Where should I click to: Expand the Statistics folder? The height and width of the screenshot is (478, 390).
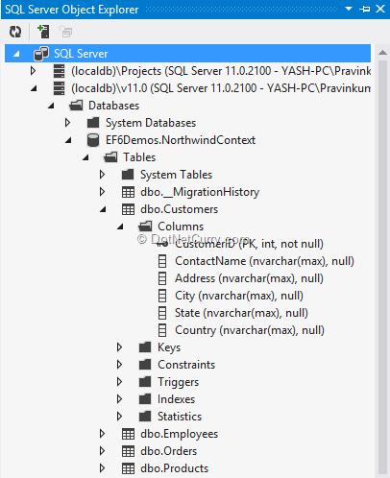point(119,417)
